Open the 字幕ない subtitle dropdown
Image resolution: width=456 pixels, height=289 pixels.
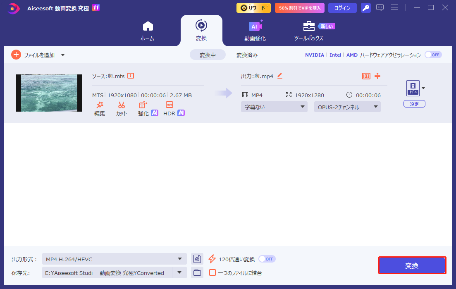(x=274, y=106)
